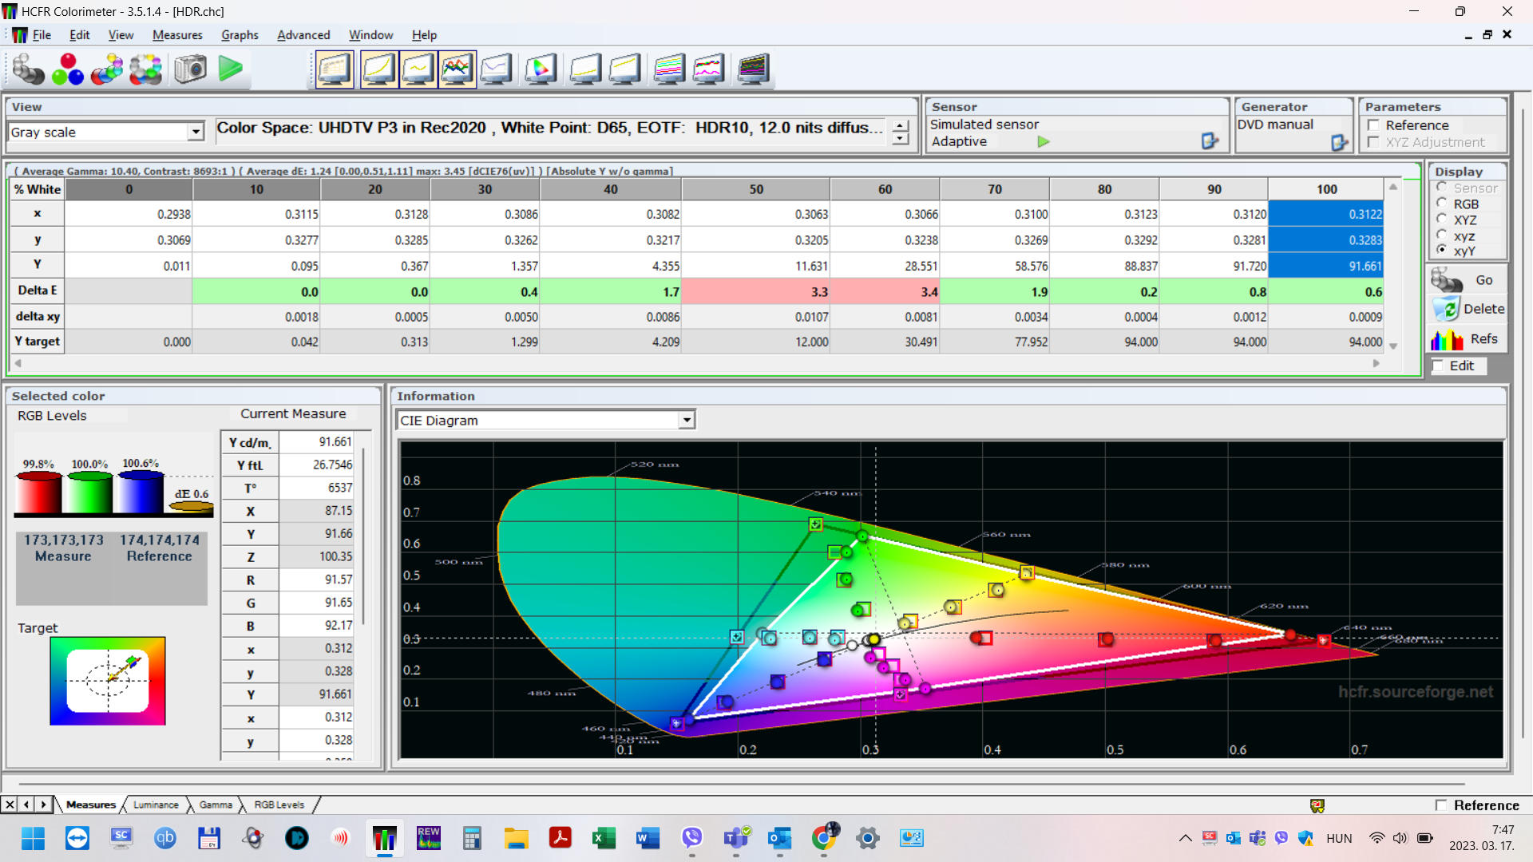Open the Advanced menu
The height and width of the screenshot is (862, 1533).
303,35
